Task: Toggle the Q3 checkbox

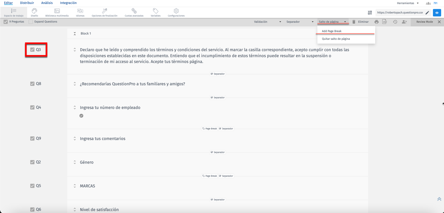Action: point(32,49)
